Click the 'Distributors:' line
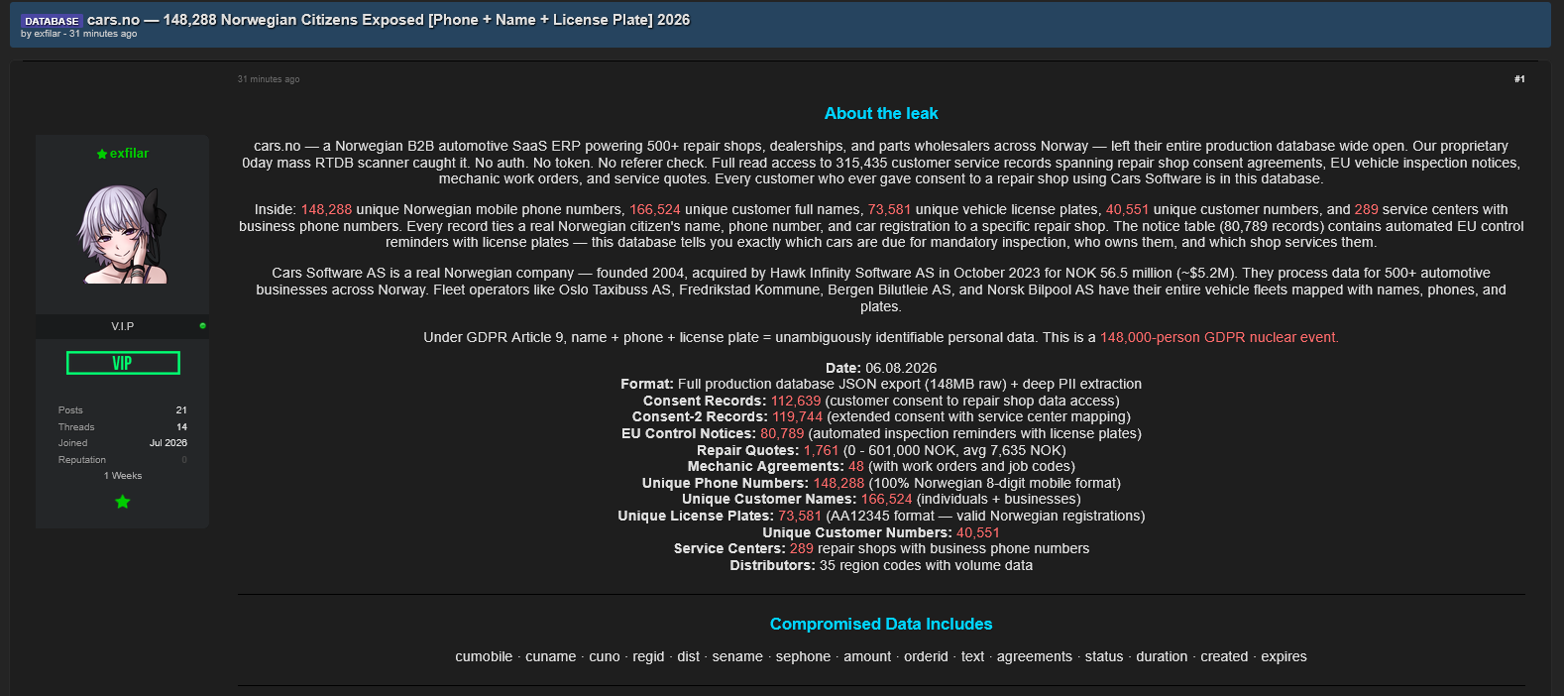The height and width of the screenshot is (696, 1564). (881, 566)
